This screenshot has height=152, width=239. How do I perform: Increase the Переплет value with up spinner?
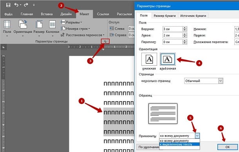(x=185, y=41)
